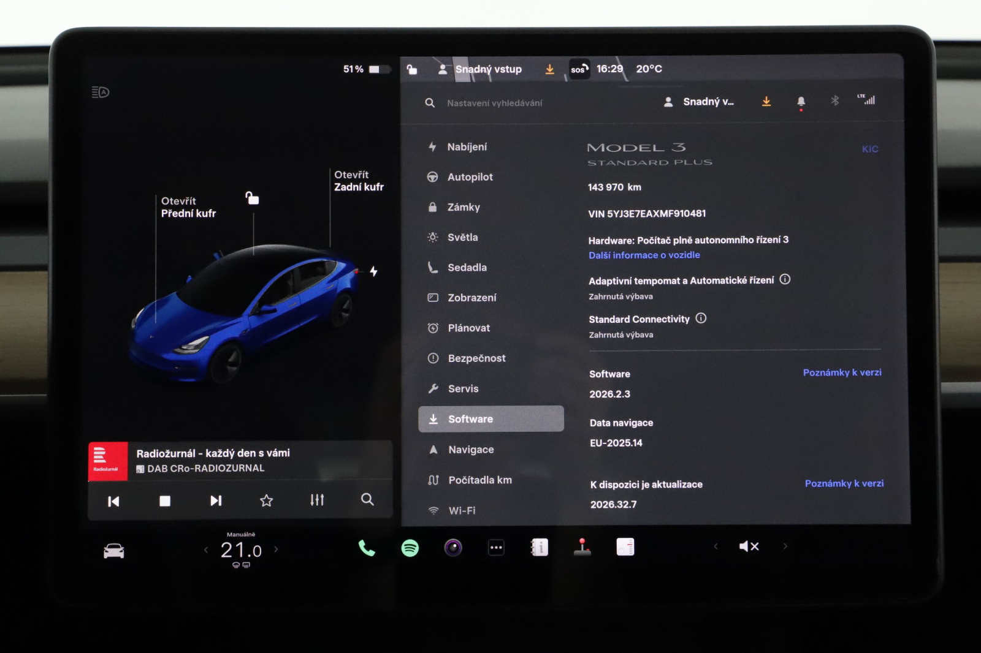This screenshot has height=653, width=981.
Task: Open Poznámky k verzi for available update
Action: [x=844, y=483]
